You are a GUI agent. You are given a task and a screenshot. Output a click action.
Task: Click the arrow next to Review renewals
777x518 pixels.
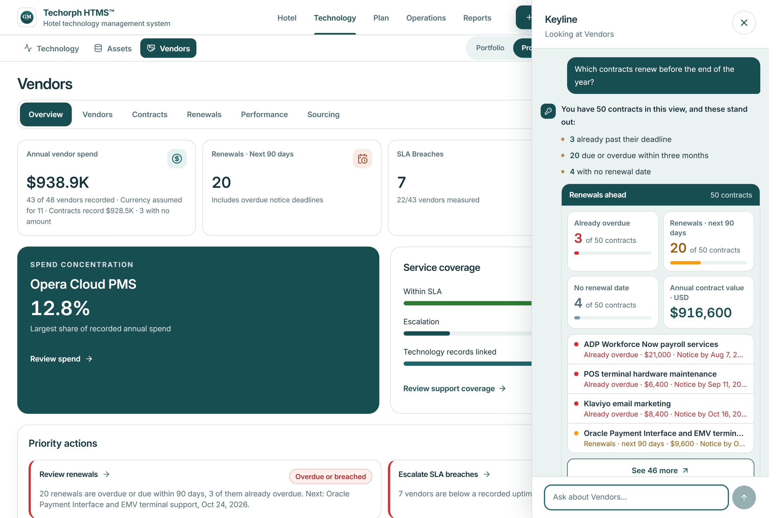[106, 474]
